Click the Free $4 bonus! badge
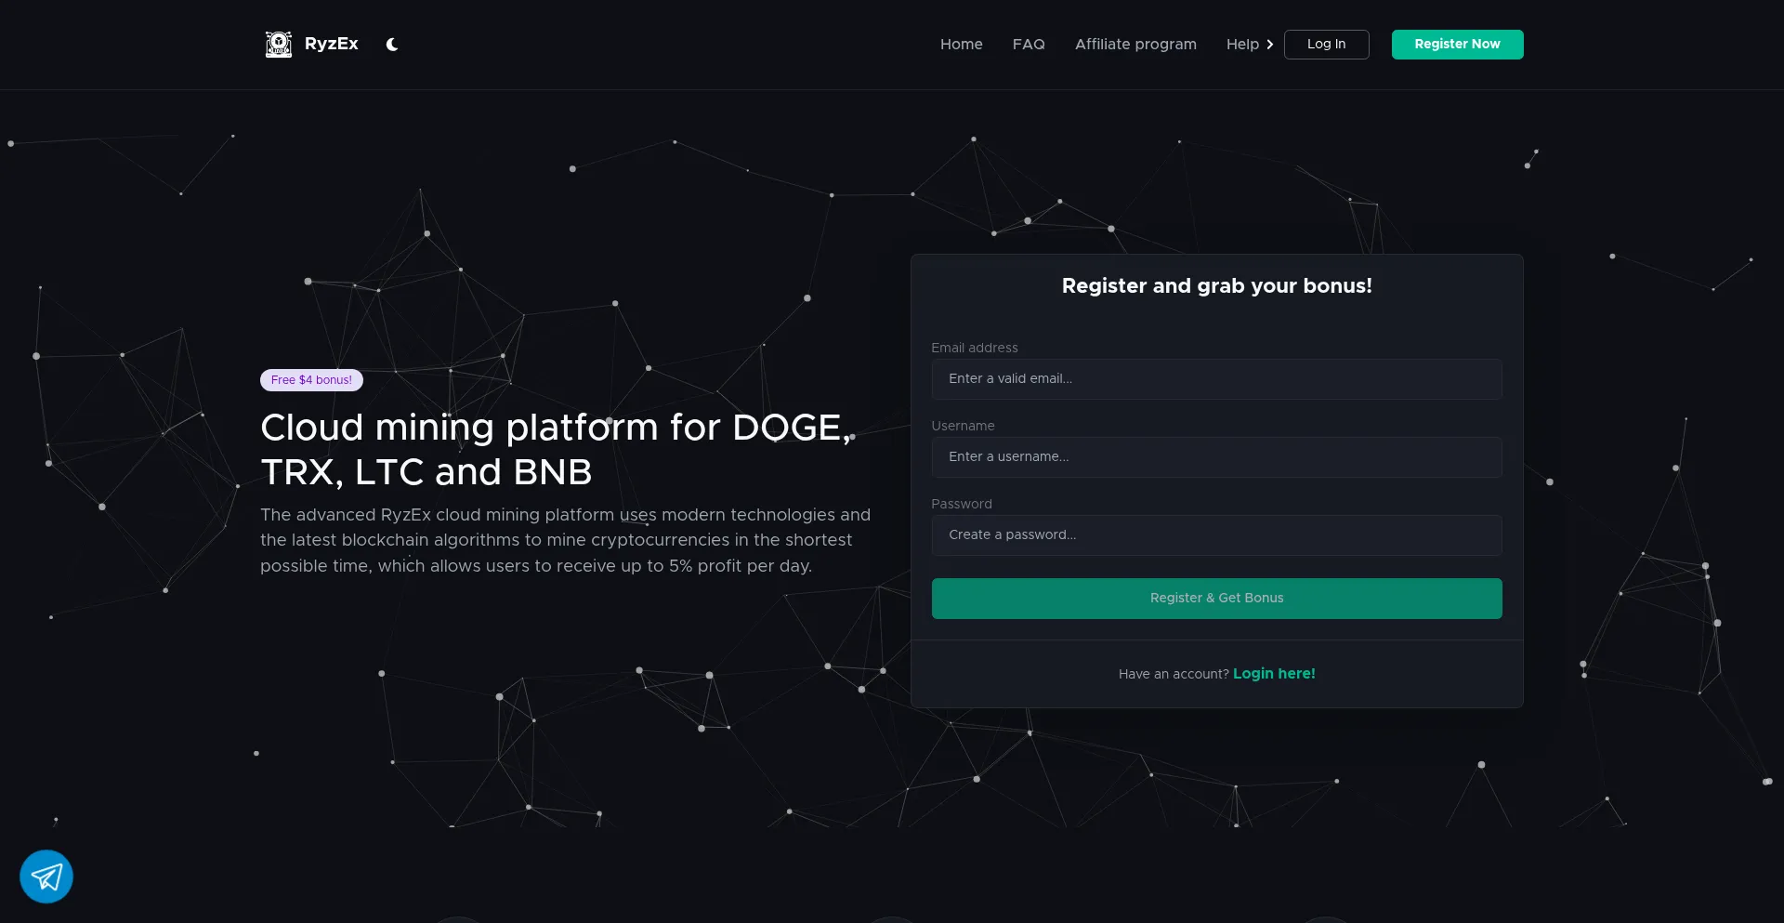1784x923 pixels. [311, 380]
